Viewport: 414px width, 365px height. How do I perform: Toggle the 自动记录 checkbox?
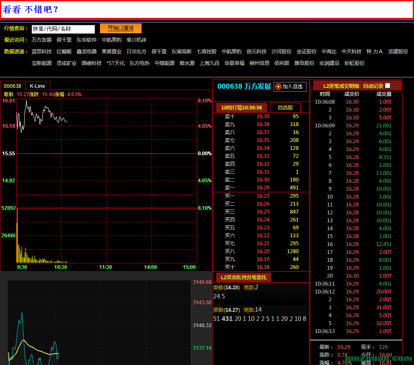click(388, 86)
